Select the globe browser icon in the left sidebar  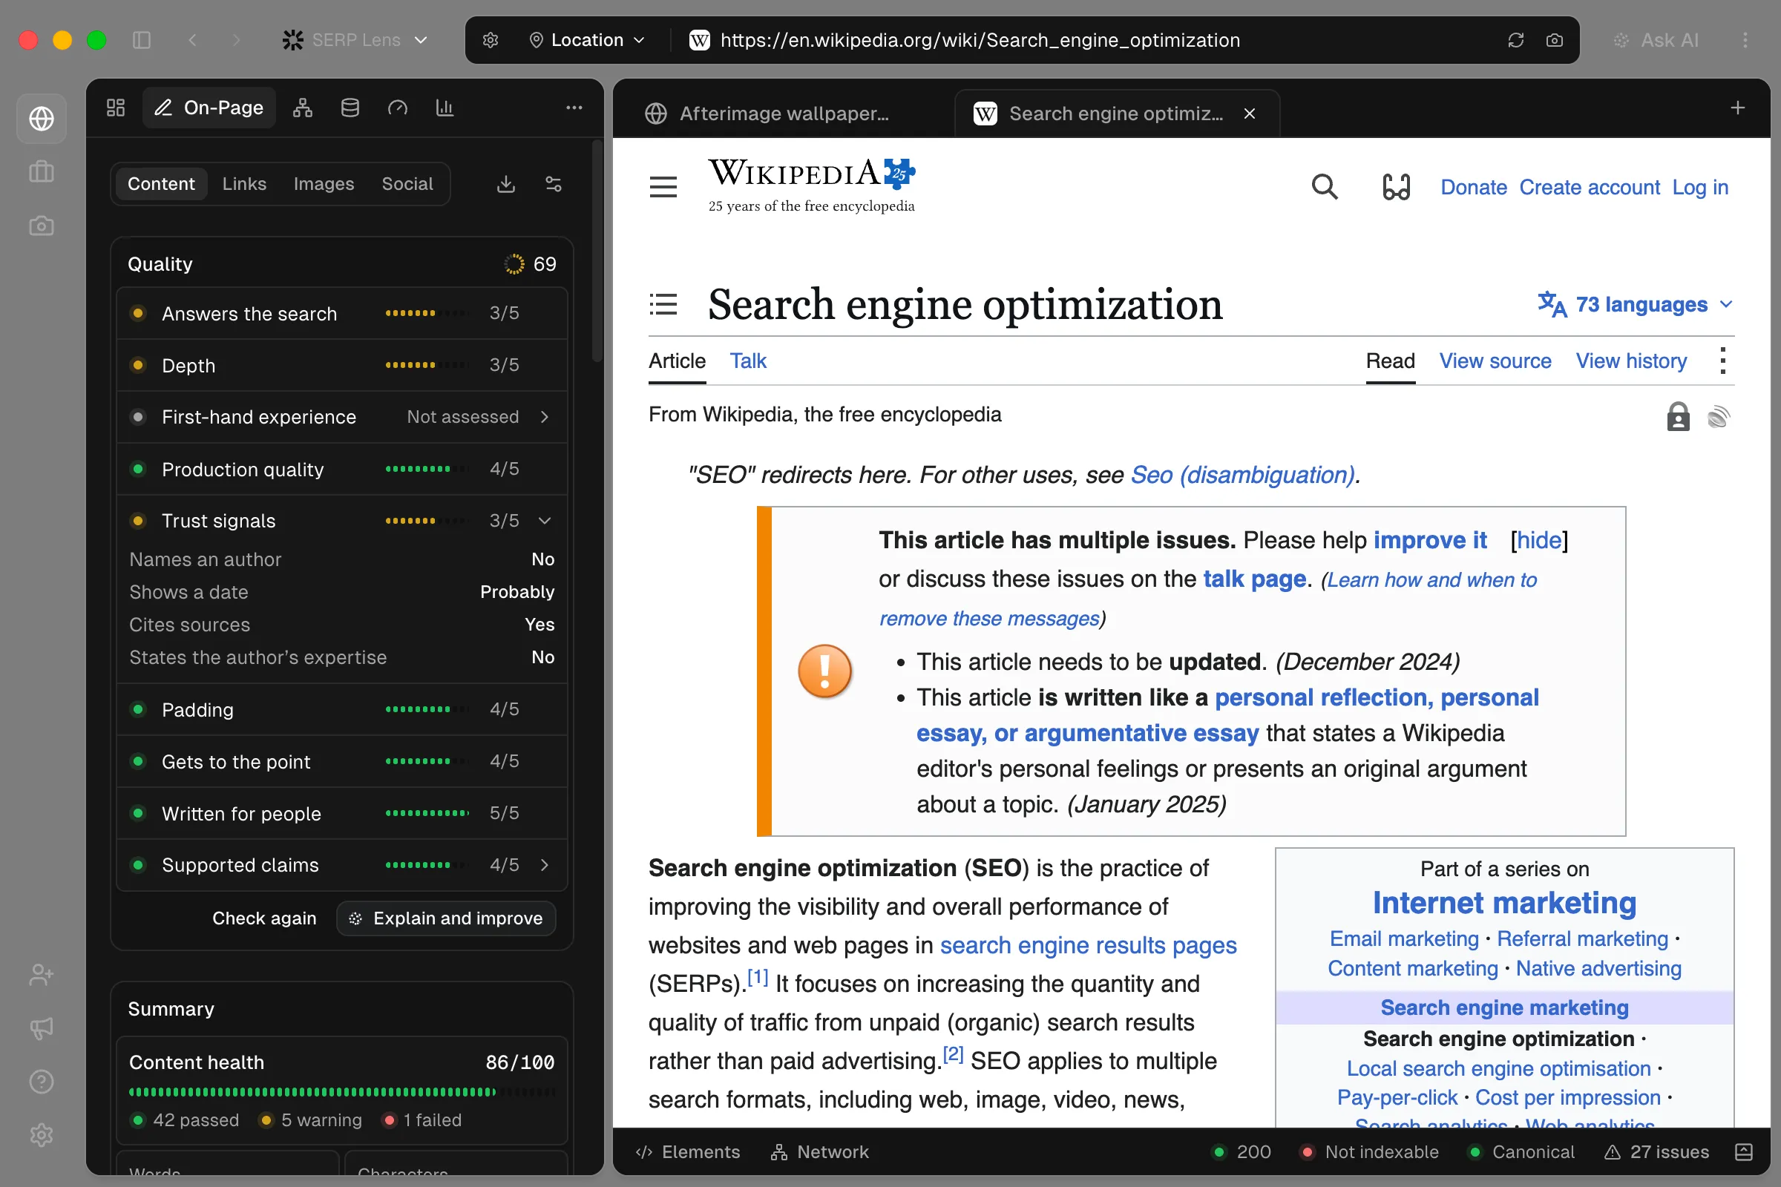(42, 118)
